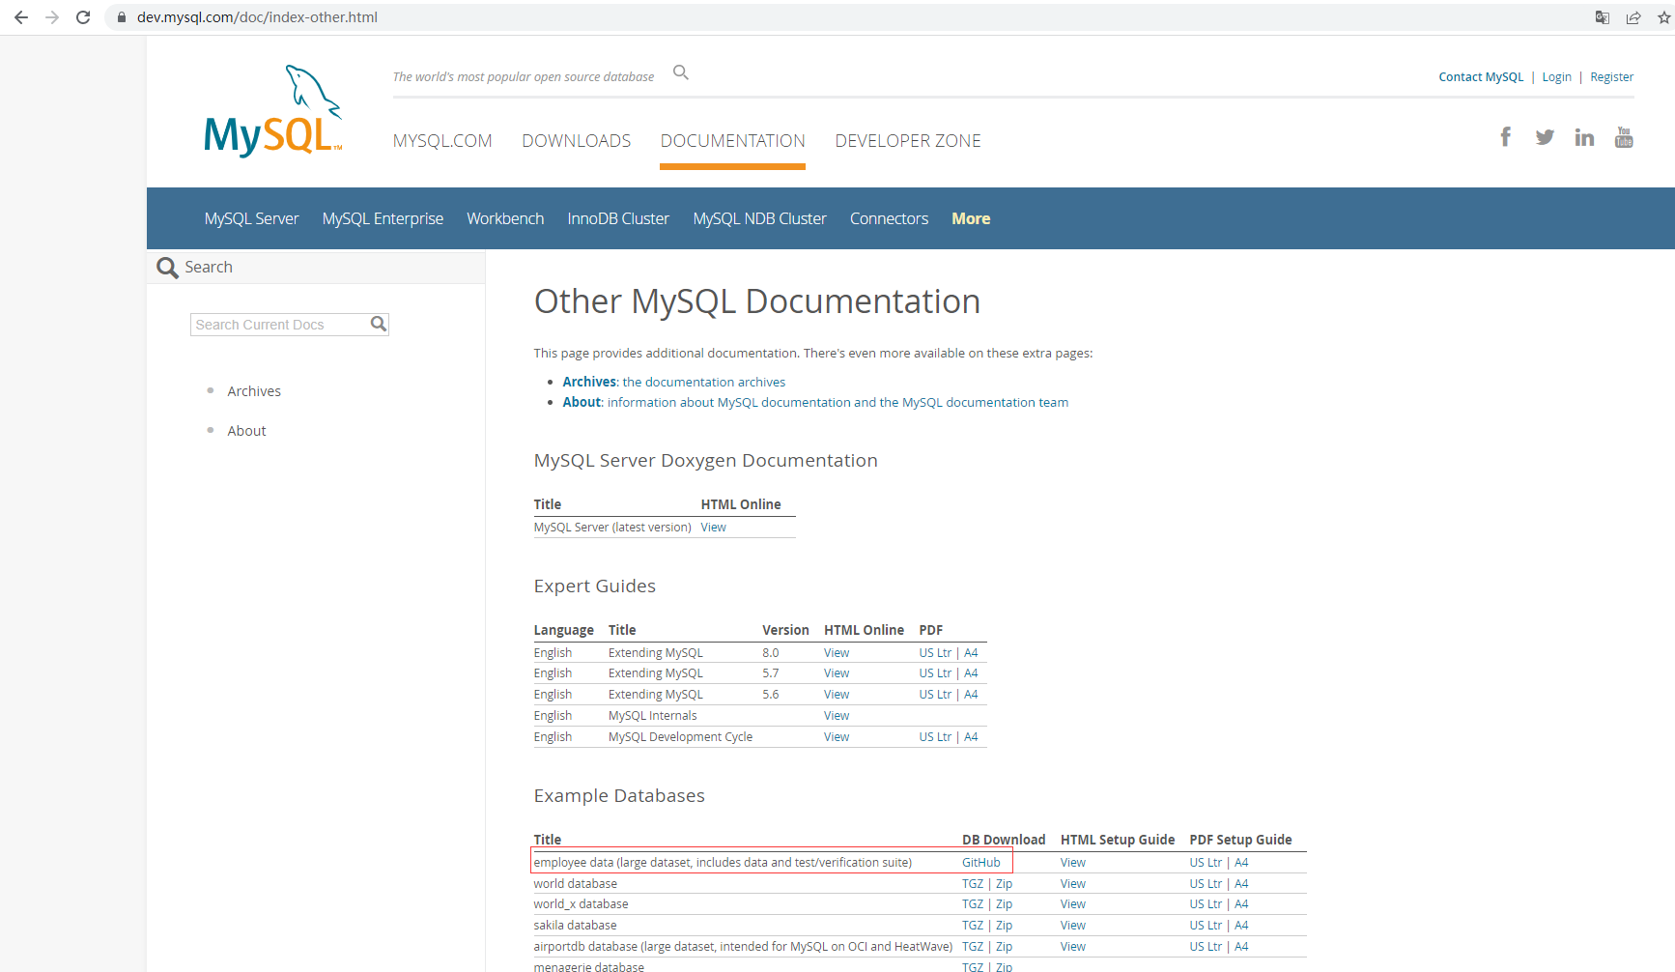Open Workbench in navigation bar
This screenshot has width=1675, height=972.
pyautogui.click(x=506, y=218)
